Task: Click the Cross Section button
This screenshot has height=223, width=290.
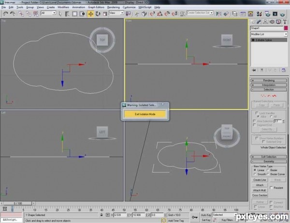Action: pyautogui.click(x=260, y=195)
